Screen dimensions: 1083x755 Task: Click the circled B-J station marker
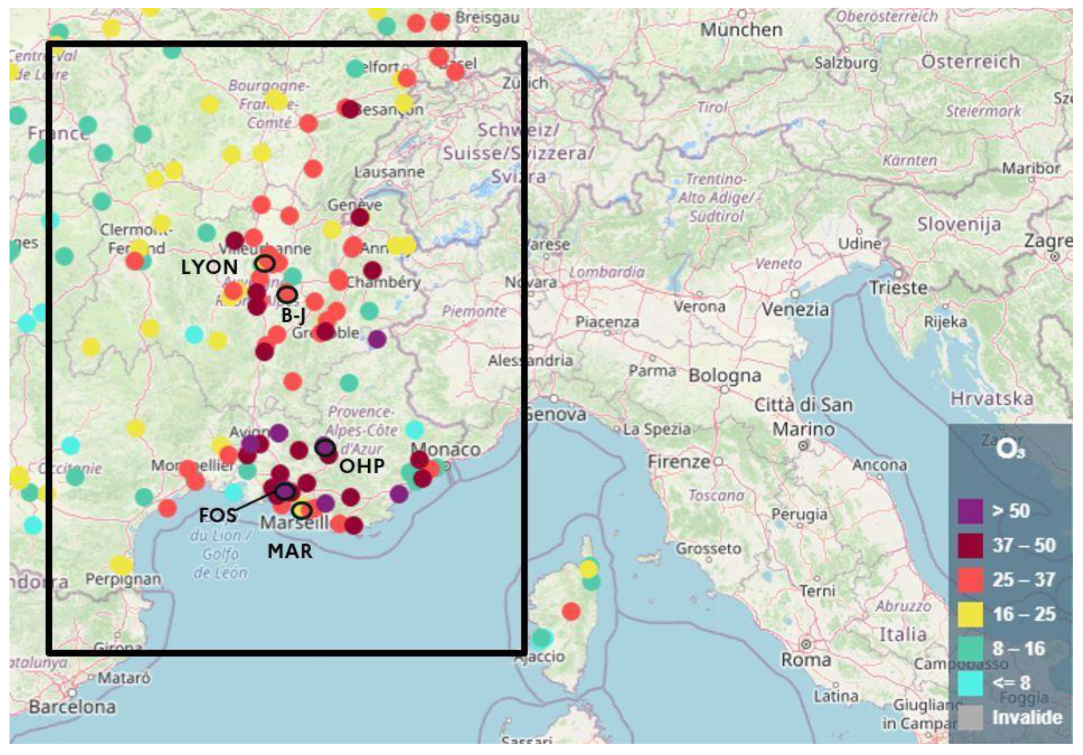pos(287,295)
